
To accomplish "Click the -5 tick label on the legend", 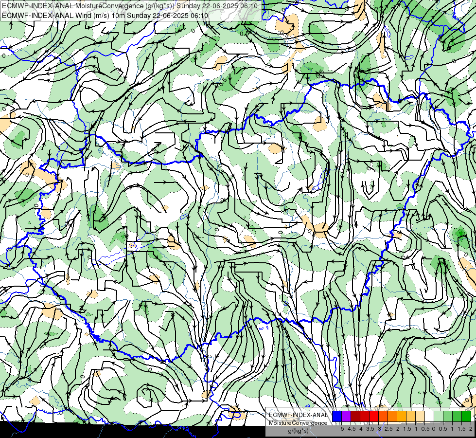I will point(341,429).
